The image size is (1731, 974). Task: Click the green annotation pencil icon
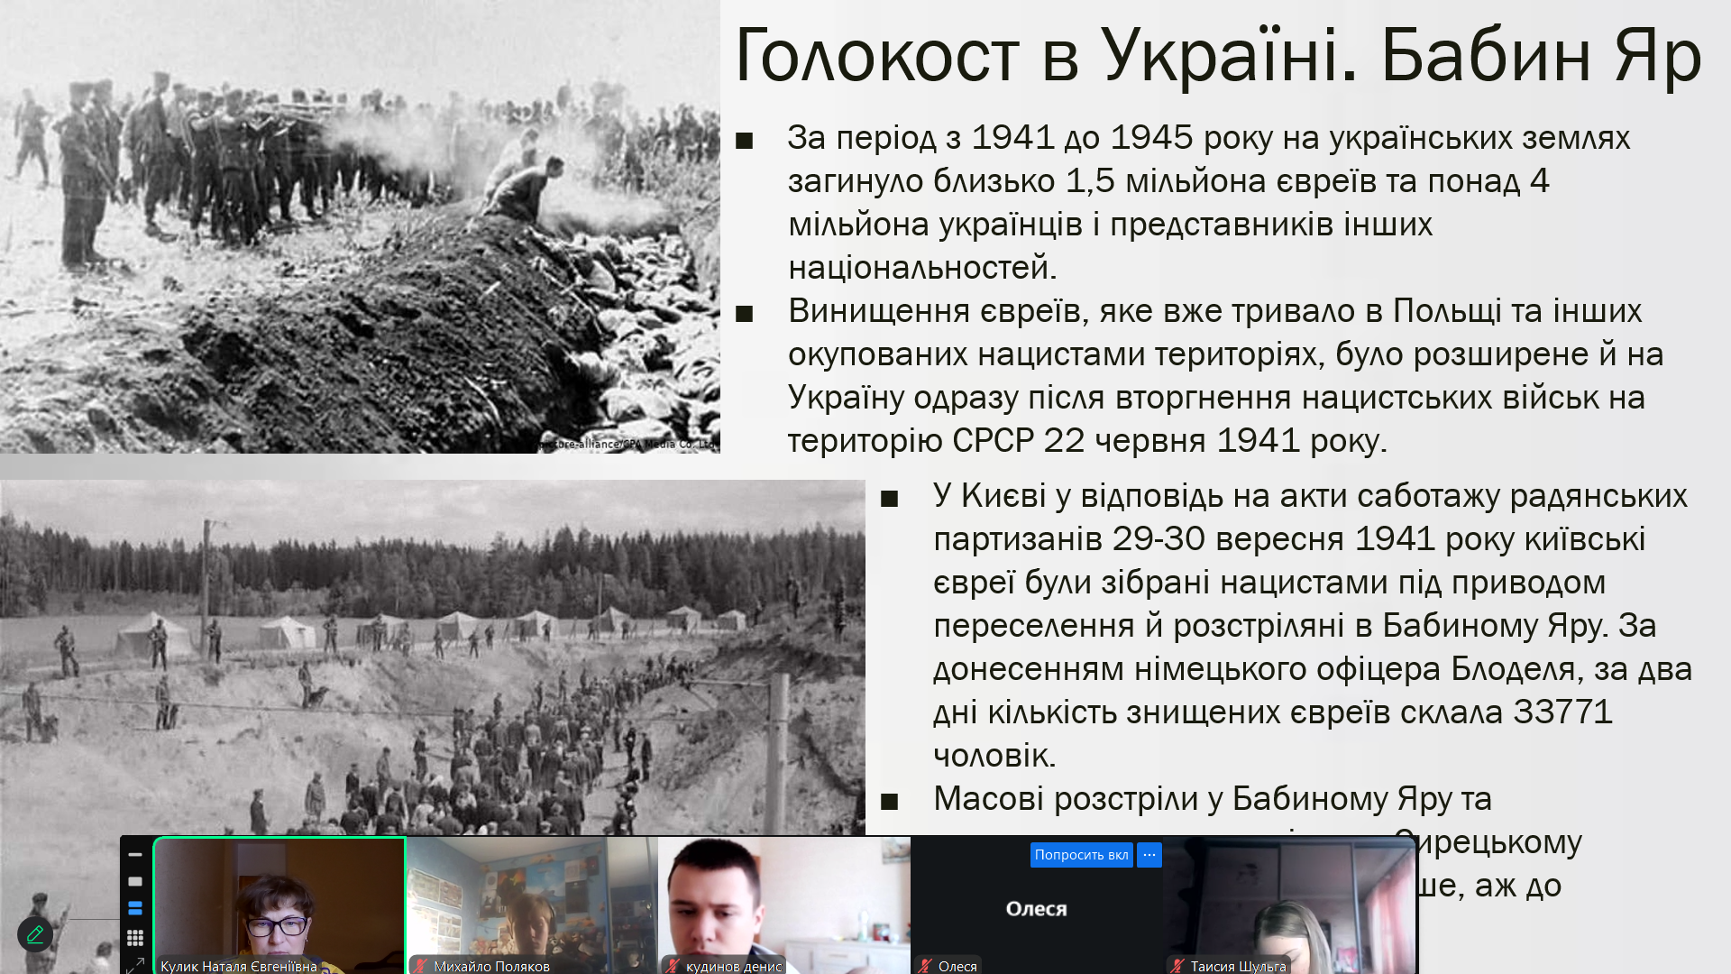(x=35, y=934)
